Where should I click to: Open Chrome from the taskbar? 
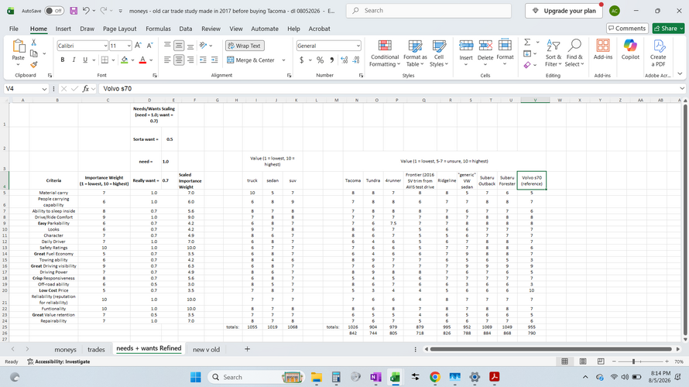click(x=434, y=376)
